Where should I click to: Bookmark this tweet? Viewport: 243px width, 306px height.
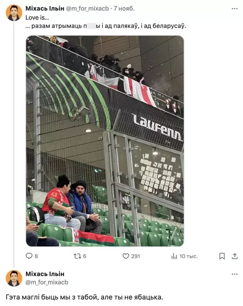[222, 256]
